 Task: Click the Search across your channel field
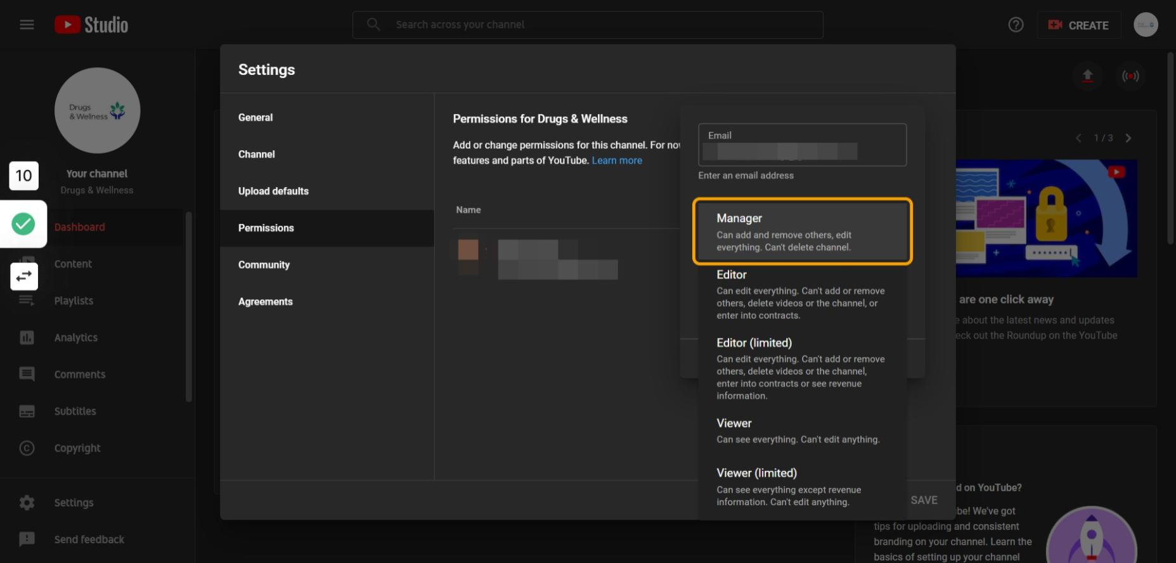[x=588, y=25]
